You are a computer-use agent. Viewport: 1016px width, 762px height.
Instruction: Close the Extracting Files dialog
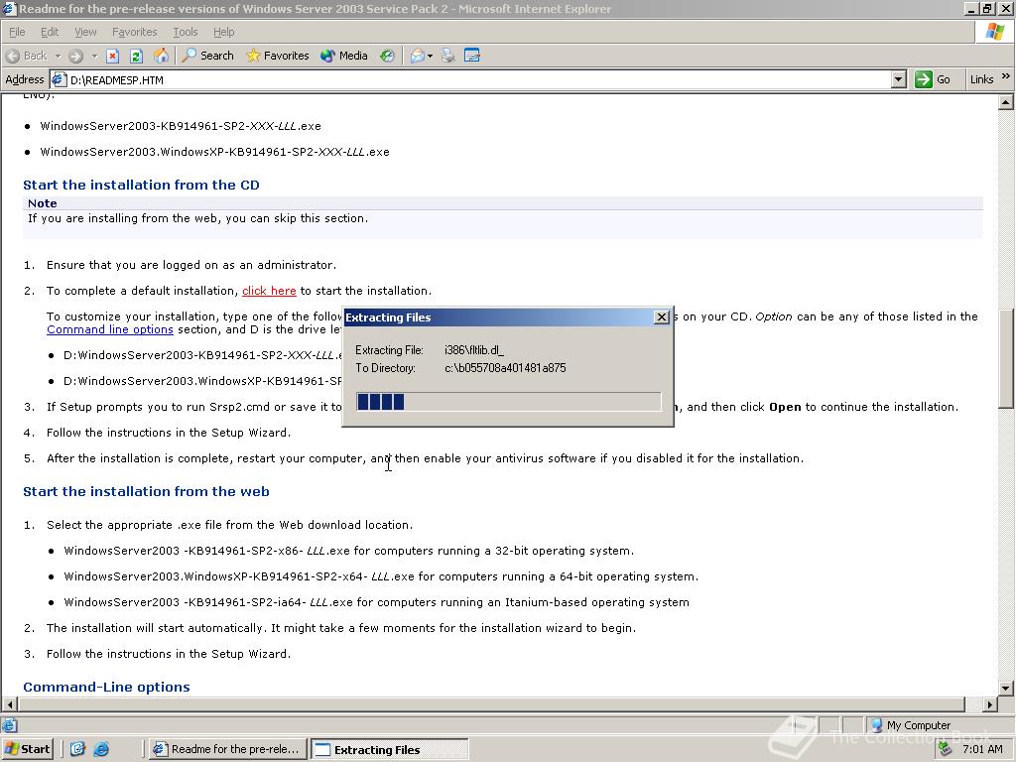point(662,317)
